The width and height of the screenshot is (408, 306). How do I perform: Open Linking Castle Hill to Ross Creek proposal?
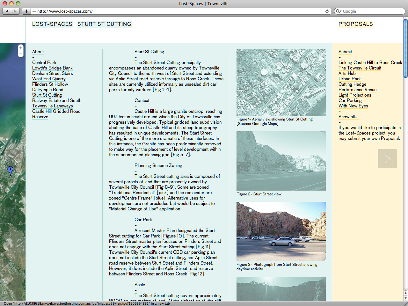click(370, 62)
